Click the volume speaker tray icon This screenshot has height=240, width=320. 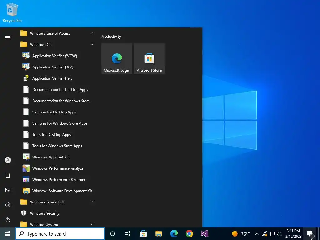pos(279,234)
